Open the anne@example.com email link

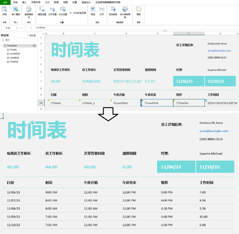tap(219, 51)
